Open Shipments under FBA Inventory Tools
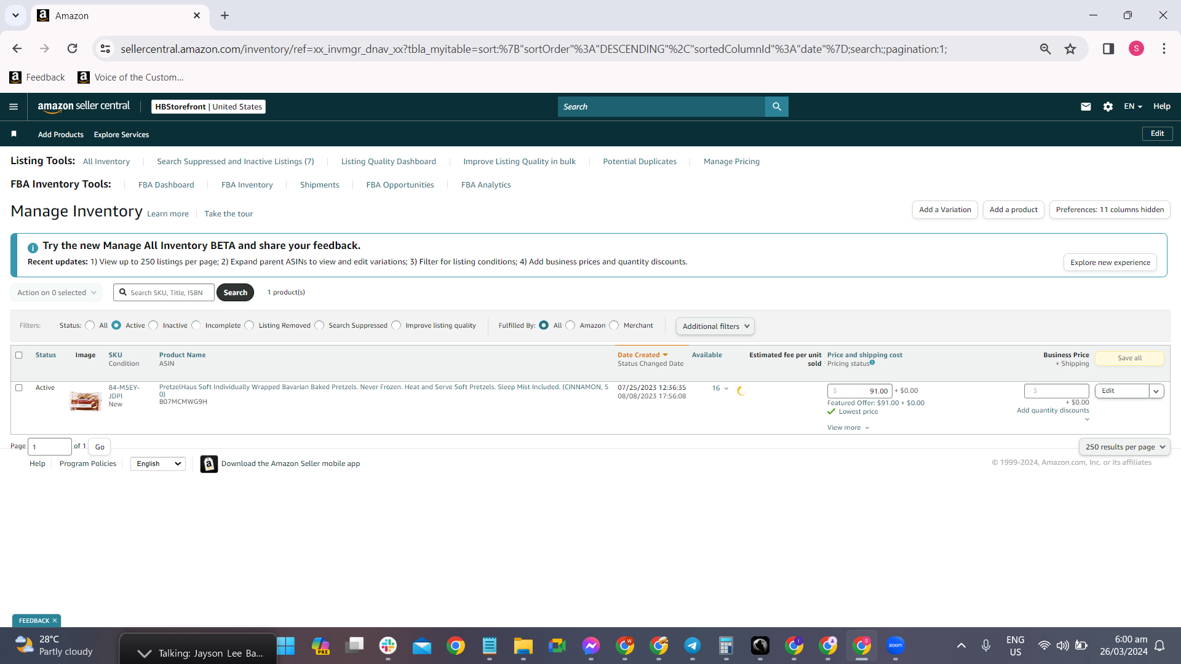Screen dimensions: 1181x664 320,185
